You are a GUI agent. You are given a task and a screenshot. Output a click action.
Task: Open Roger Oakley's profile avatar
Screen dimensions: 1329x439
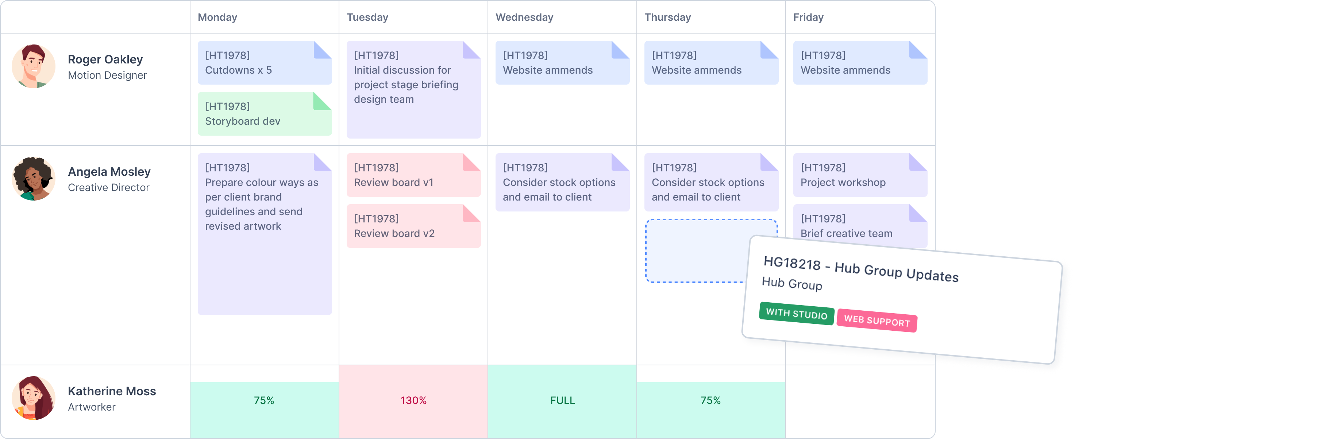33,66
